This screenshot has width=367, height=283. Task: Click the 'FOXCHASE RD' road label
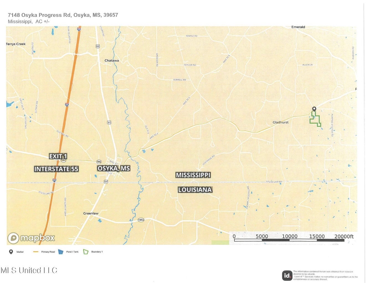click(209, 160)
